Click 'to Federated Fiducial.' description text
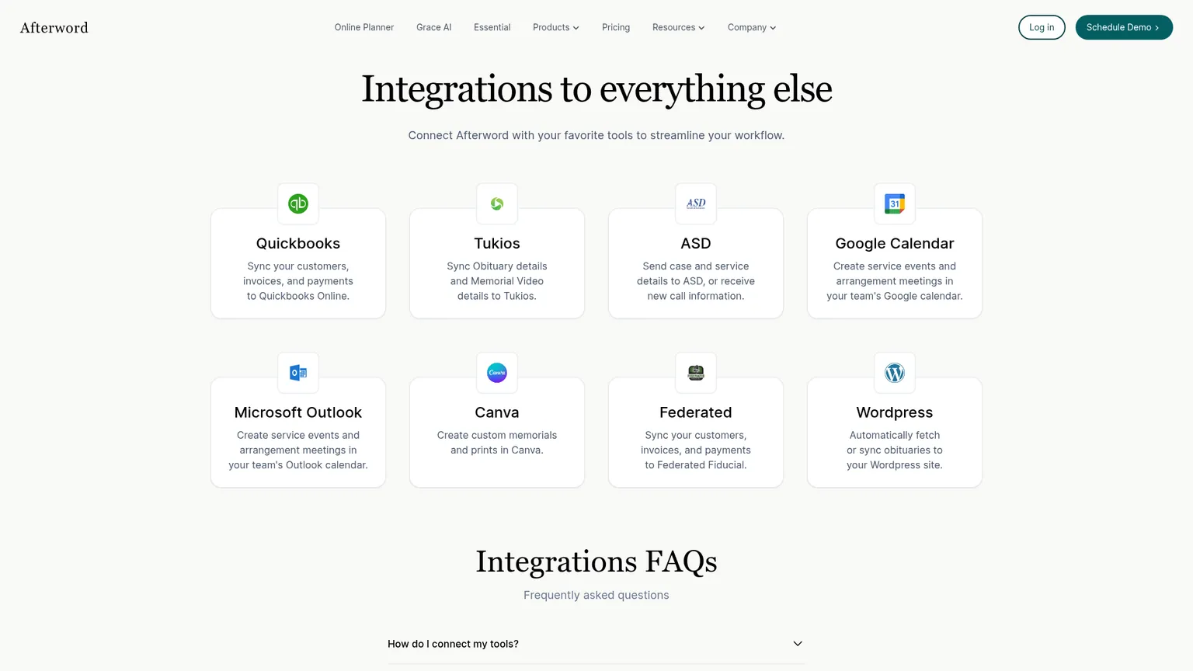Image resolution: width=1193 pixels, height=671 pixels. 696,465
